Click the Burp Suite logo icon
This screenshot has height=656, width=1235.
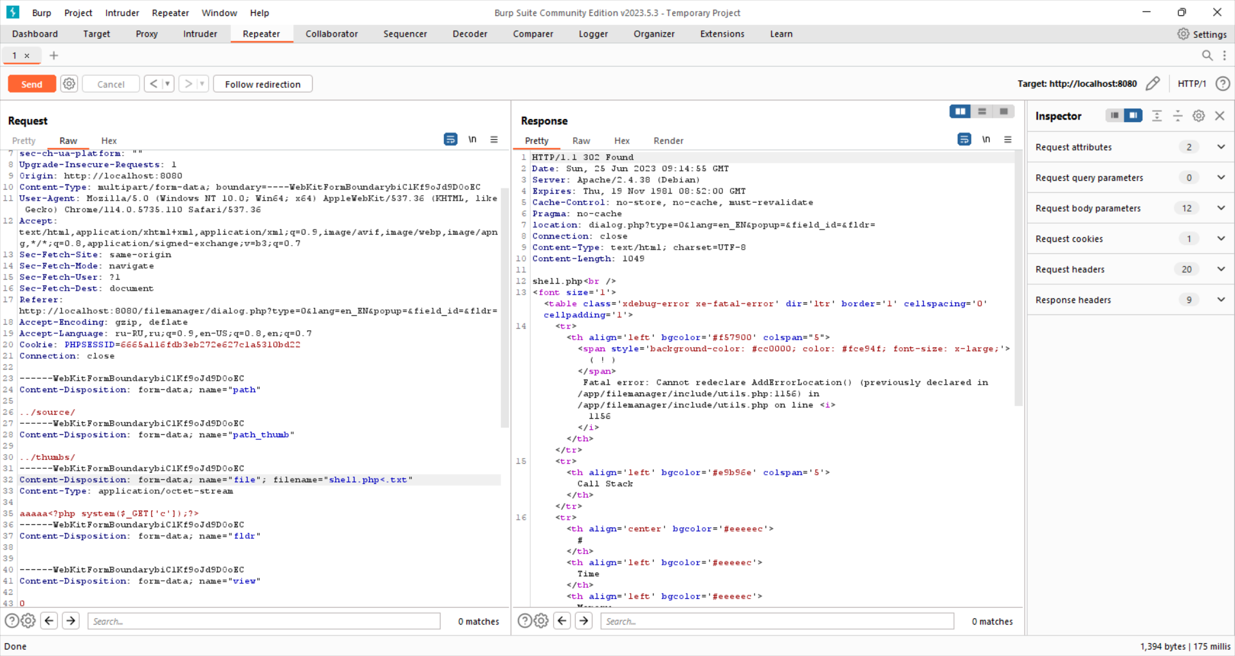13,12
